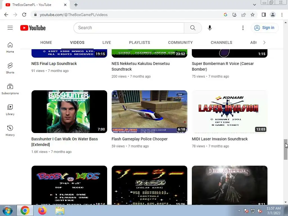Click the share page icon

pyautogui.click(x=244, y=15)
